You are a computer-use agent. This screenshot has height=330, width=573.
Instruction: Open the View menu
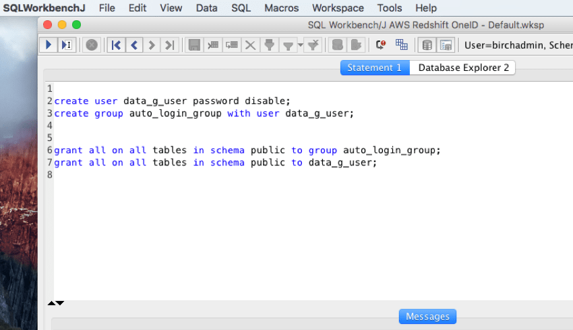171,8
